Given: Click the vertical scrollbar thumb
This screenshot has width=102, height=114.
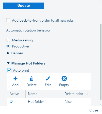Looking at the screenshot, I should (100, 62).
